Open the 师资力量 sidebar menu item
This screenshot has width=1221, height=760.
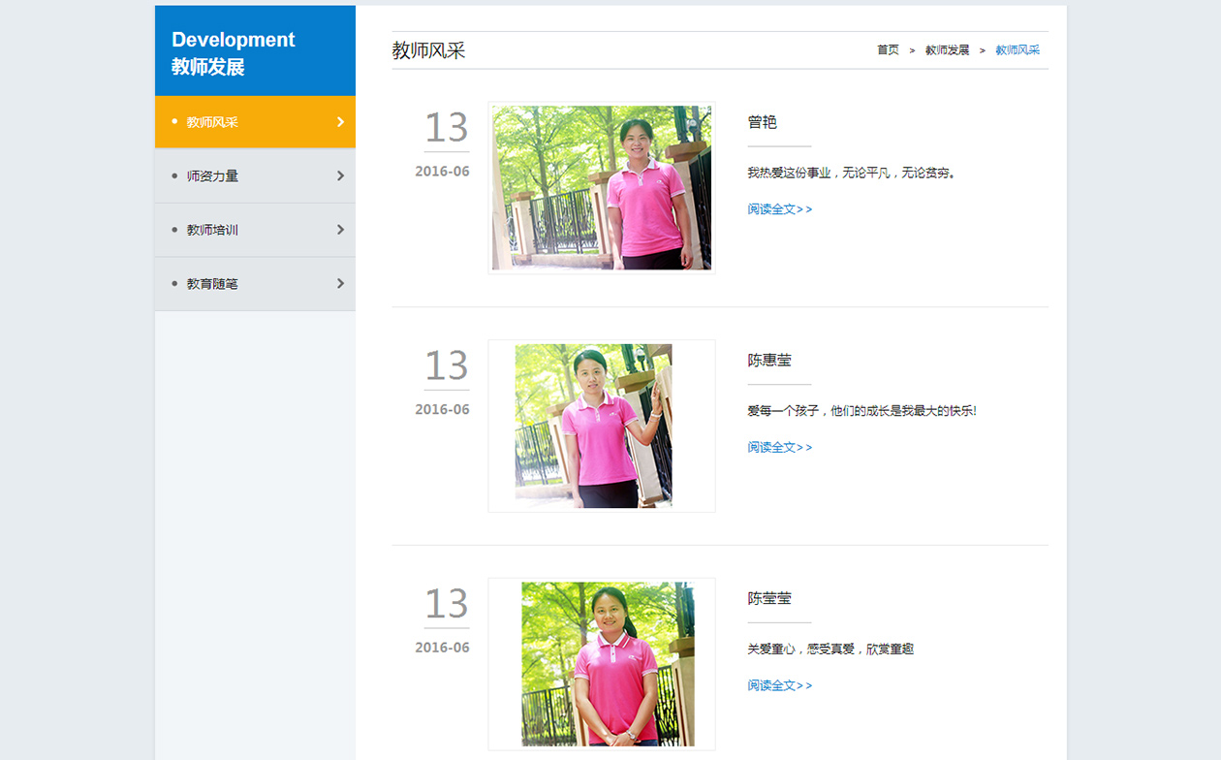pos(255,175)
